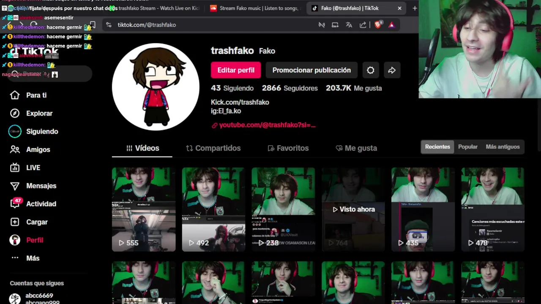Open the video with 555 views
541x304 pixels.
144,209
